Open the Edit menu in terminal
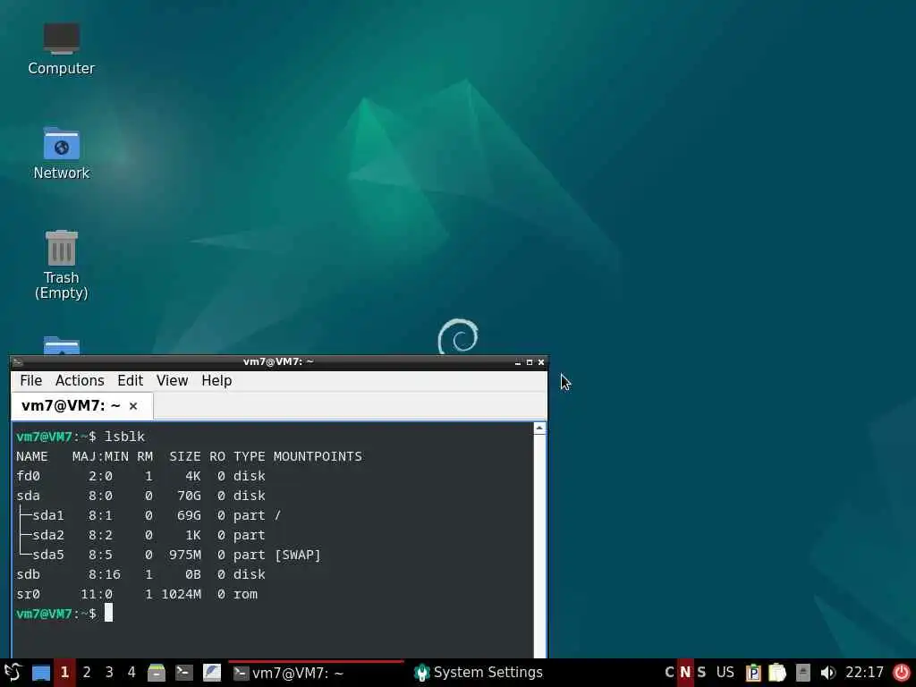916x687 pixels. (x=130, y=380)
